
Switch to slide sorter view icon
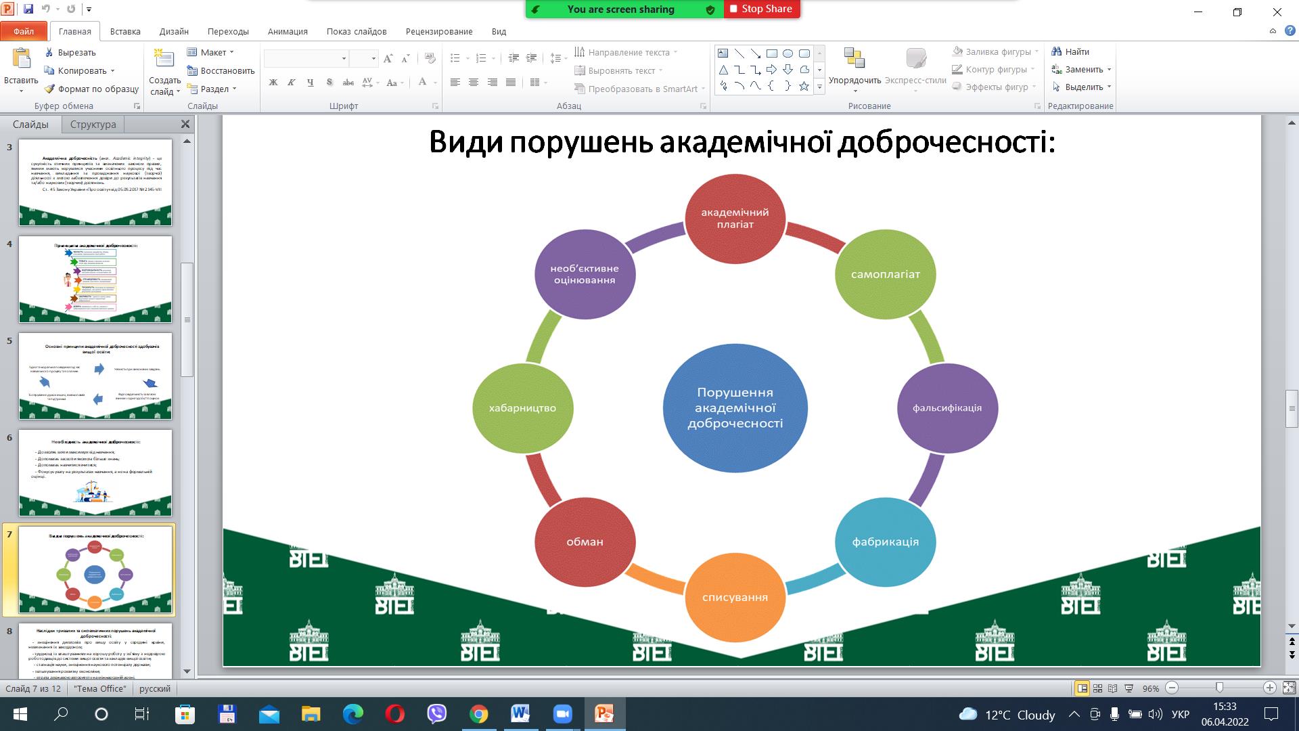1098,688
